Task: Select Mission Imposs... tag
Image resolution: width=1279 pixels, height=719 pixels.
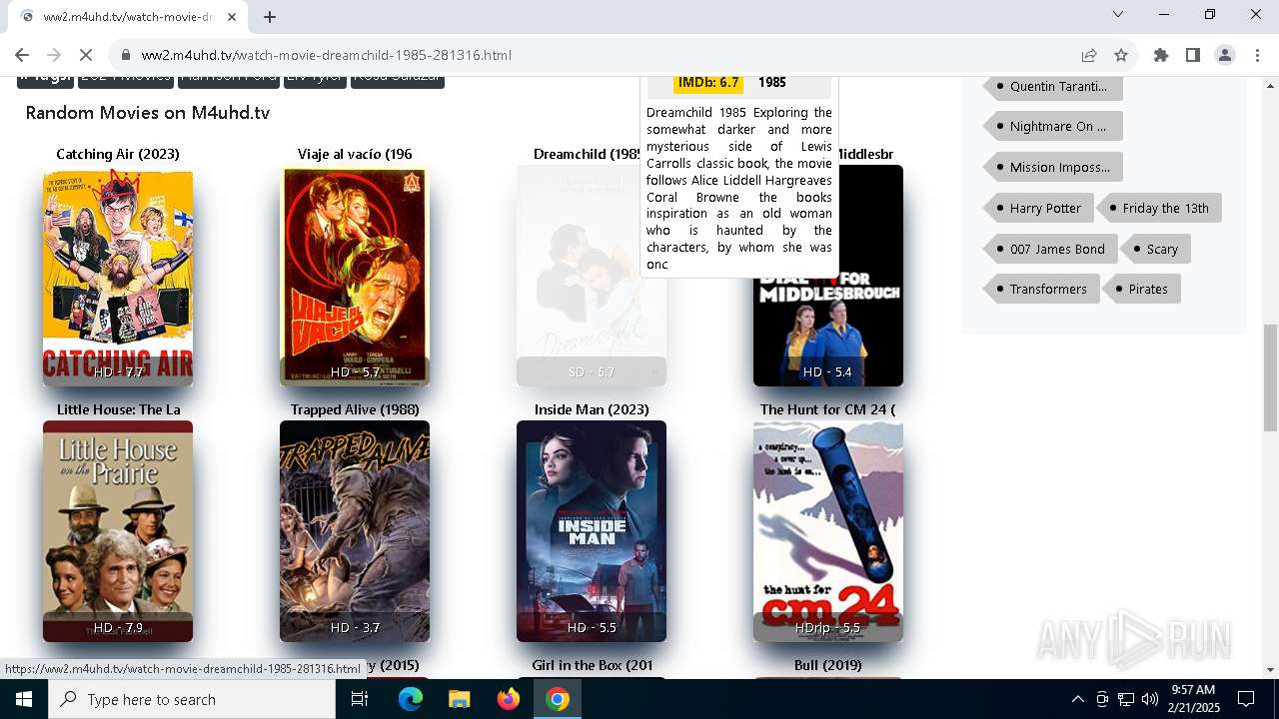Action: click(1053, 167)
